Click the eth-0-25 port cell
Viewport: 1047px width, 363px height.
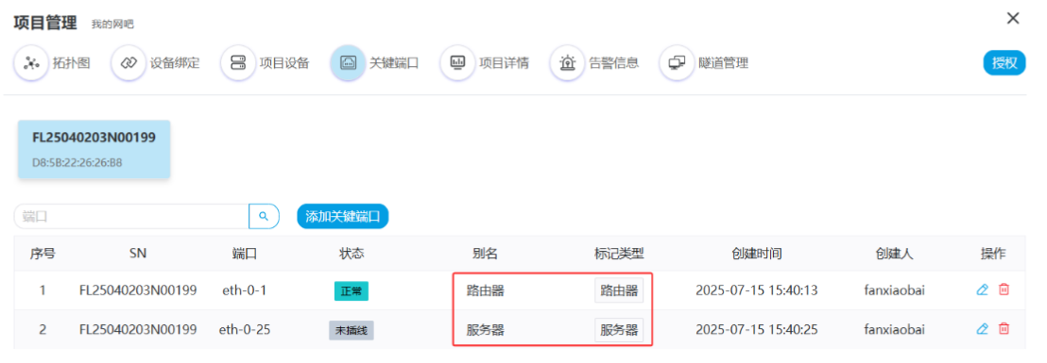coord(245,329)
